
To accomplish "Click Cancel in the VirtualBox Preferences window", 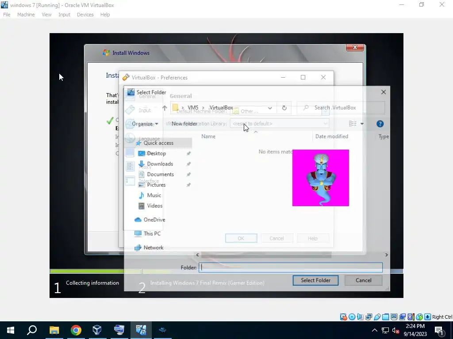I will pos(277,238).
